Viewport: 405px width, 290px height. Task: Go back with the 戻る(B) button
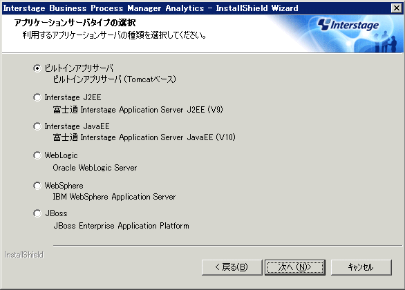tap(232, 267)
